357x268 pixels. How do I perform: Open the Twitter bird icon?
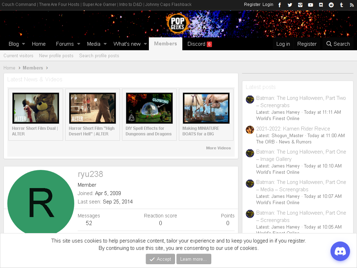[x=290, y=5]
